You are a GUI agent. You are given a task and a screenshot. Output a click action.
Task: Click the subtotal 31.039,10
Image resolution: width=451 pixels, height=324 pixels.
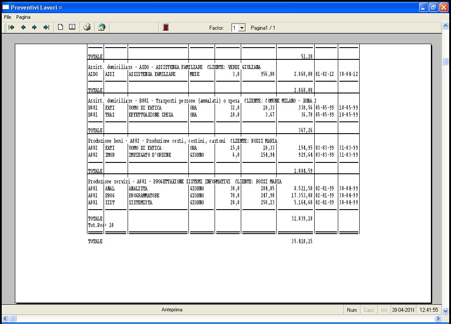click(302, 218)
